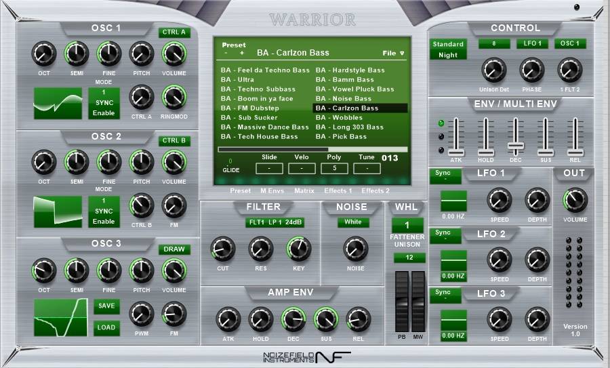Click the OUT Volume knob

[x=575, y=200]
